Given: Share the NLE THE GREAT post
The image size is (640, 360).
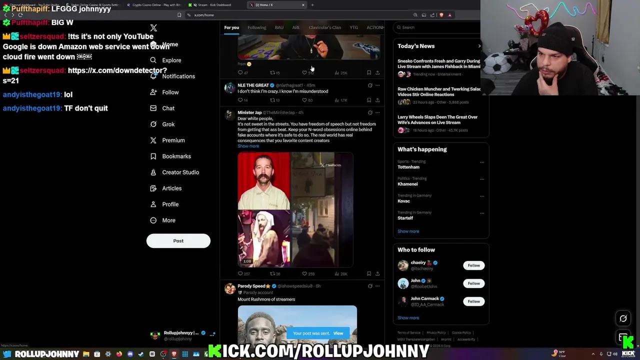Looking at the screenshot, I should (377, 100).
